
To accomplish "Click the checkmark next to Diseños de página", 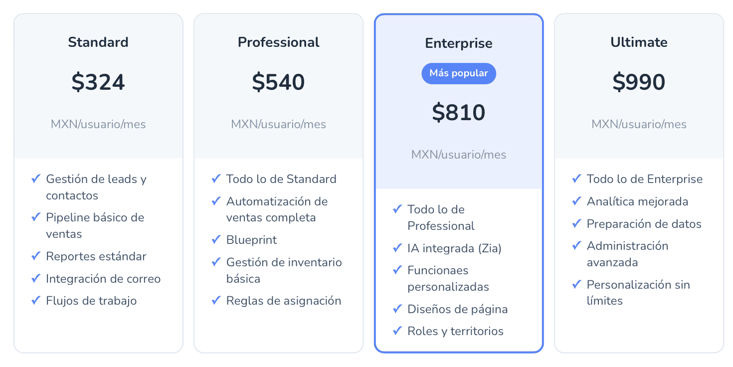I will pyautogui.click(x=397, y=309).
